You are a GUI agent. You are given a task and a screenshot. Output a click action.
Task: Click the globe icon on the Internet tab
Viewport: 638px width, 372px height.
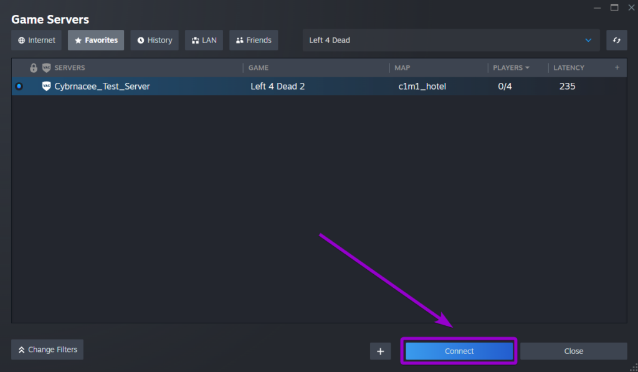tap(22, 40)
